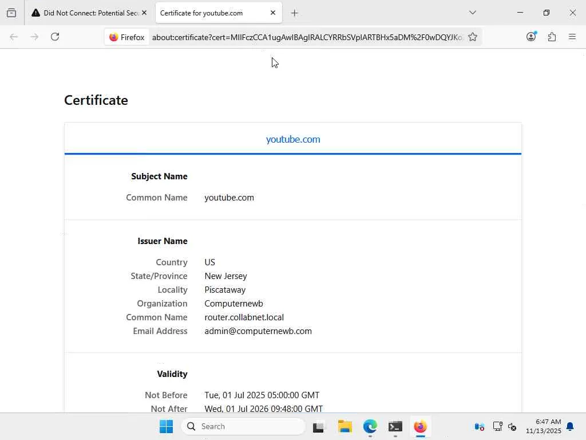This screenshot has width=586, height=440.
Task: Click the Validity section heading
Action: pyautogui.click(x=172, y=374)
